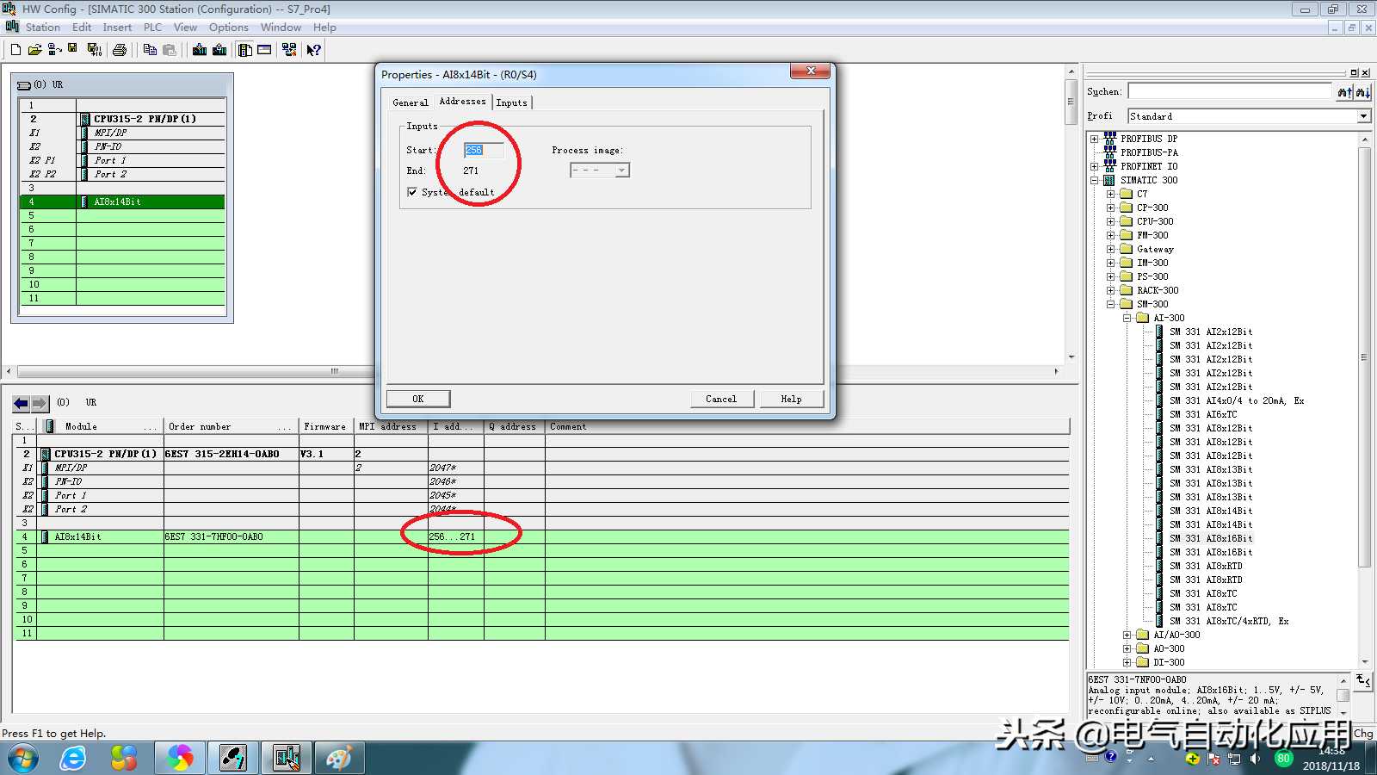Click the Print toolbar icon
The width and height of the screenshot is (1377, 775).
pos(120,50)
